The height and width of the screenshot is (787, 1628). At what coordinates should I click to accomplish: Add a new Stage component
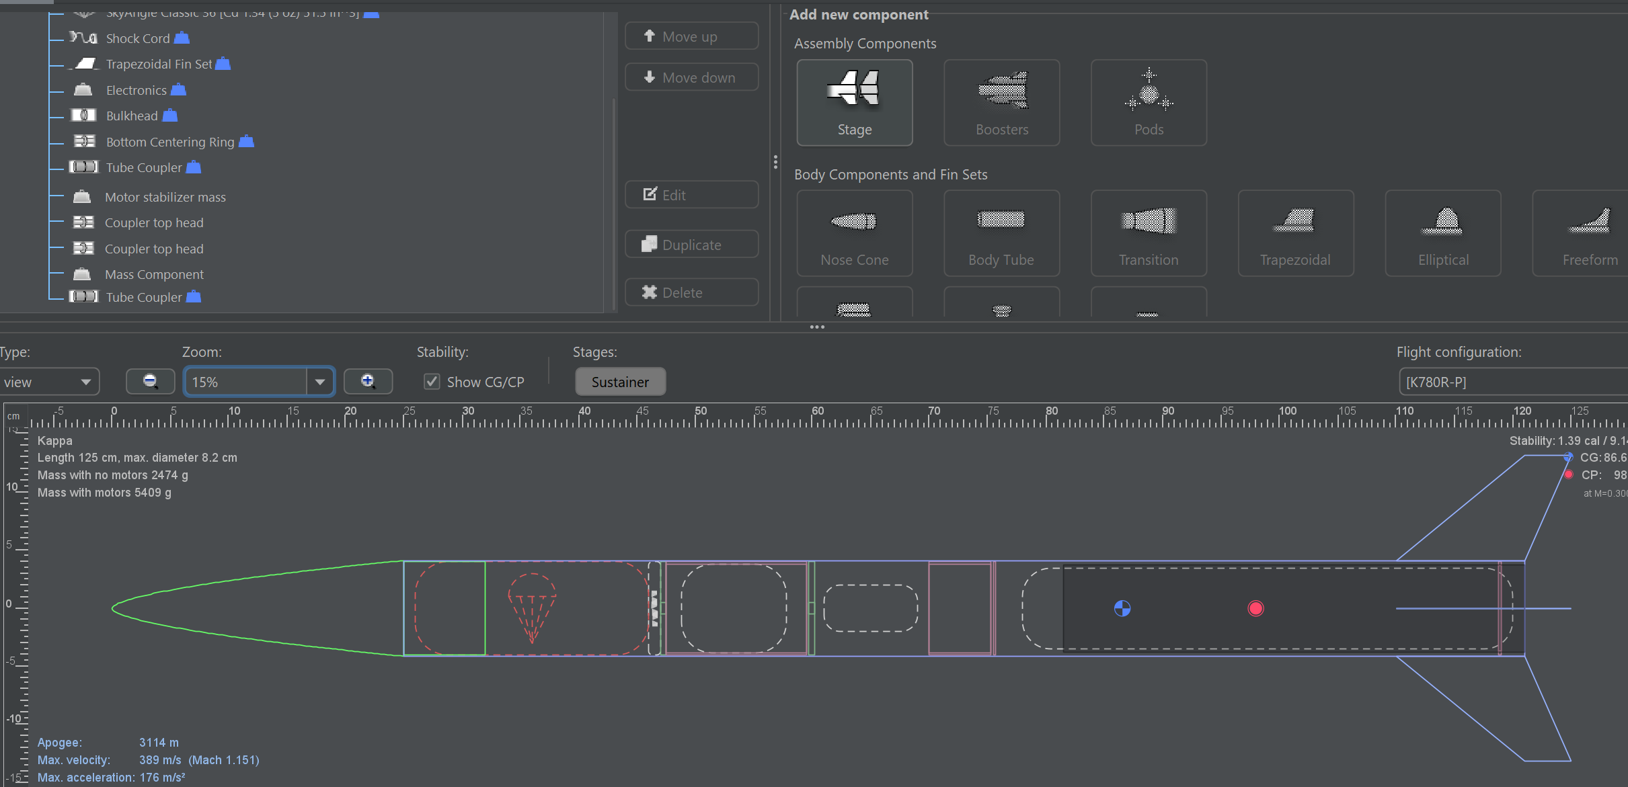tap(854, 102)
